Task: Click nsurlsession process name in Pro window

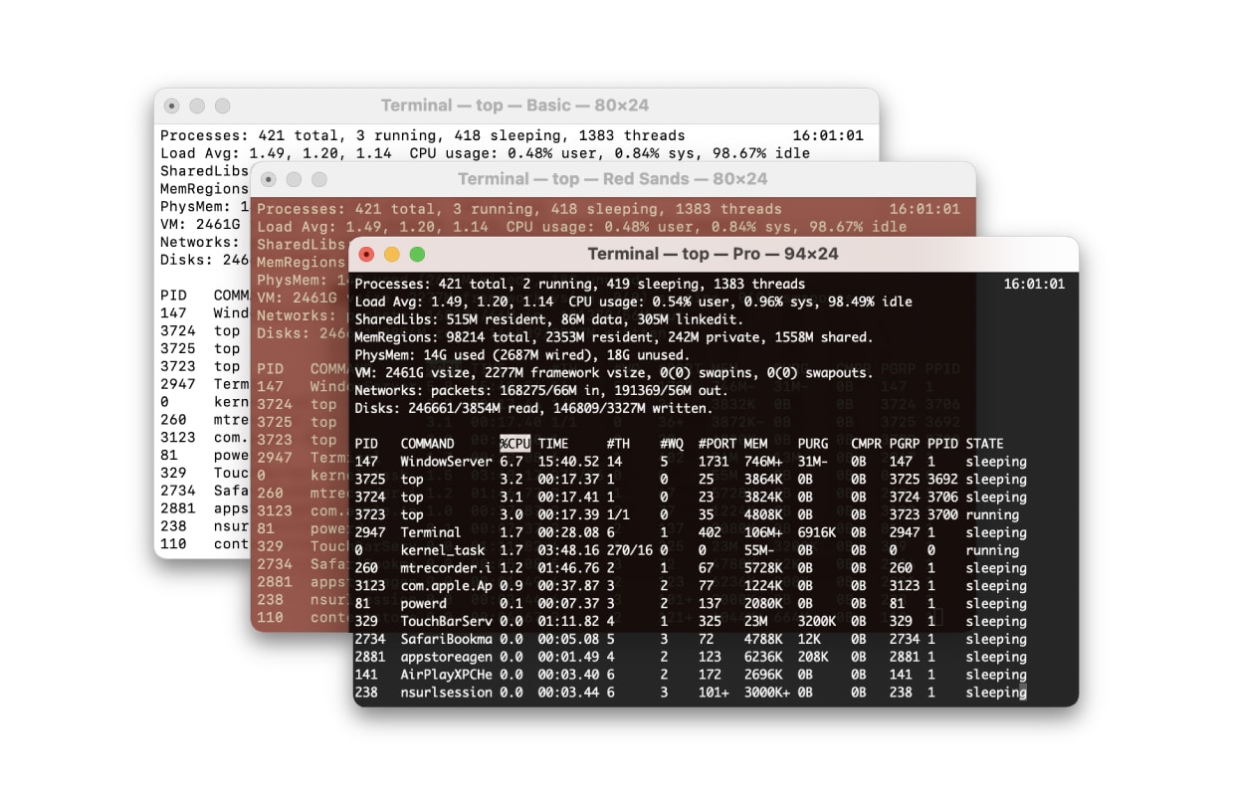Action: 446,693
